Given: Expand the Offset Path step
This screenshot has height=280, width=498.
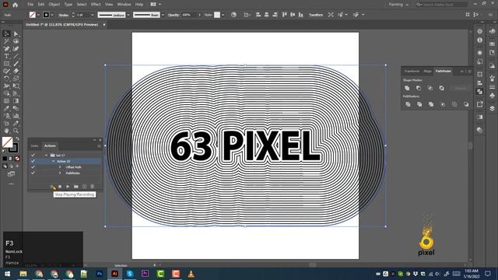Looking at the screenshot, I should tap(60, 167).
